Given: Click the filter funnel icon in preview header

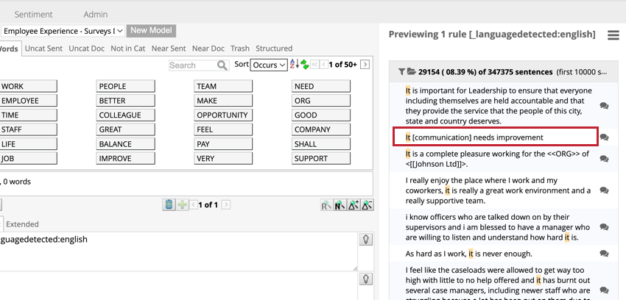Looking at the screenshot, I should click(401, 72).
